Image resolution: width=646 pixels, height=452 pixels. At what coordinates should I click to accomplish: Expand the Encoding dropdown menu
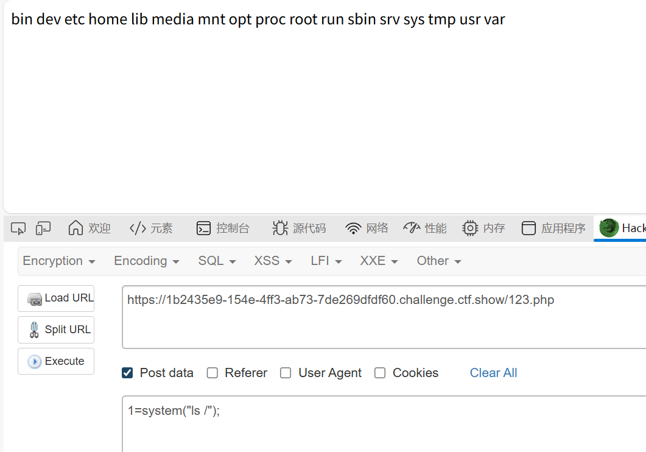tap(147, 261)
